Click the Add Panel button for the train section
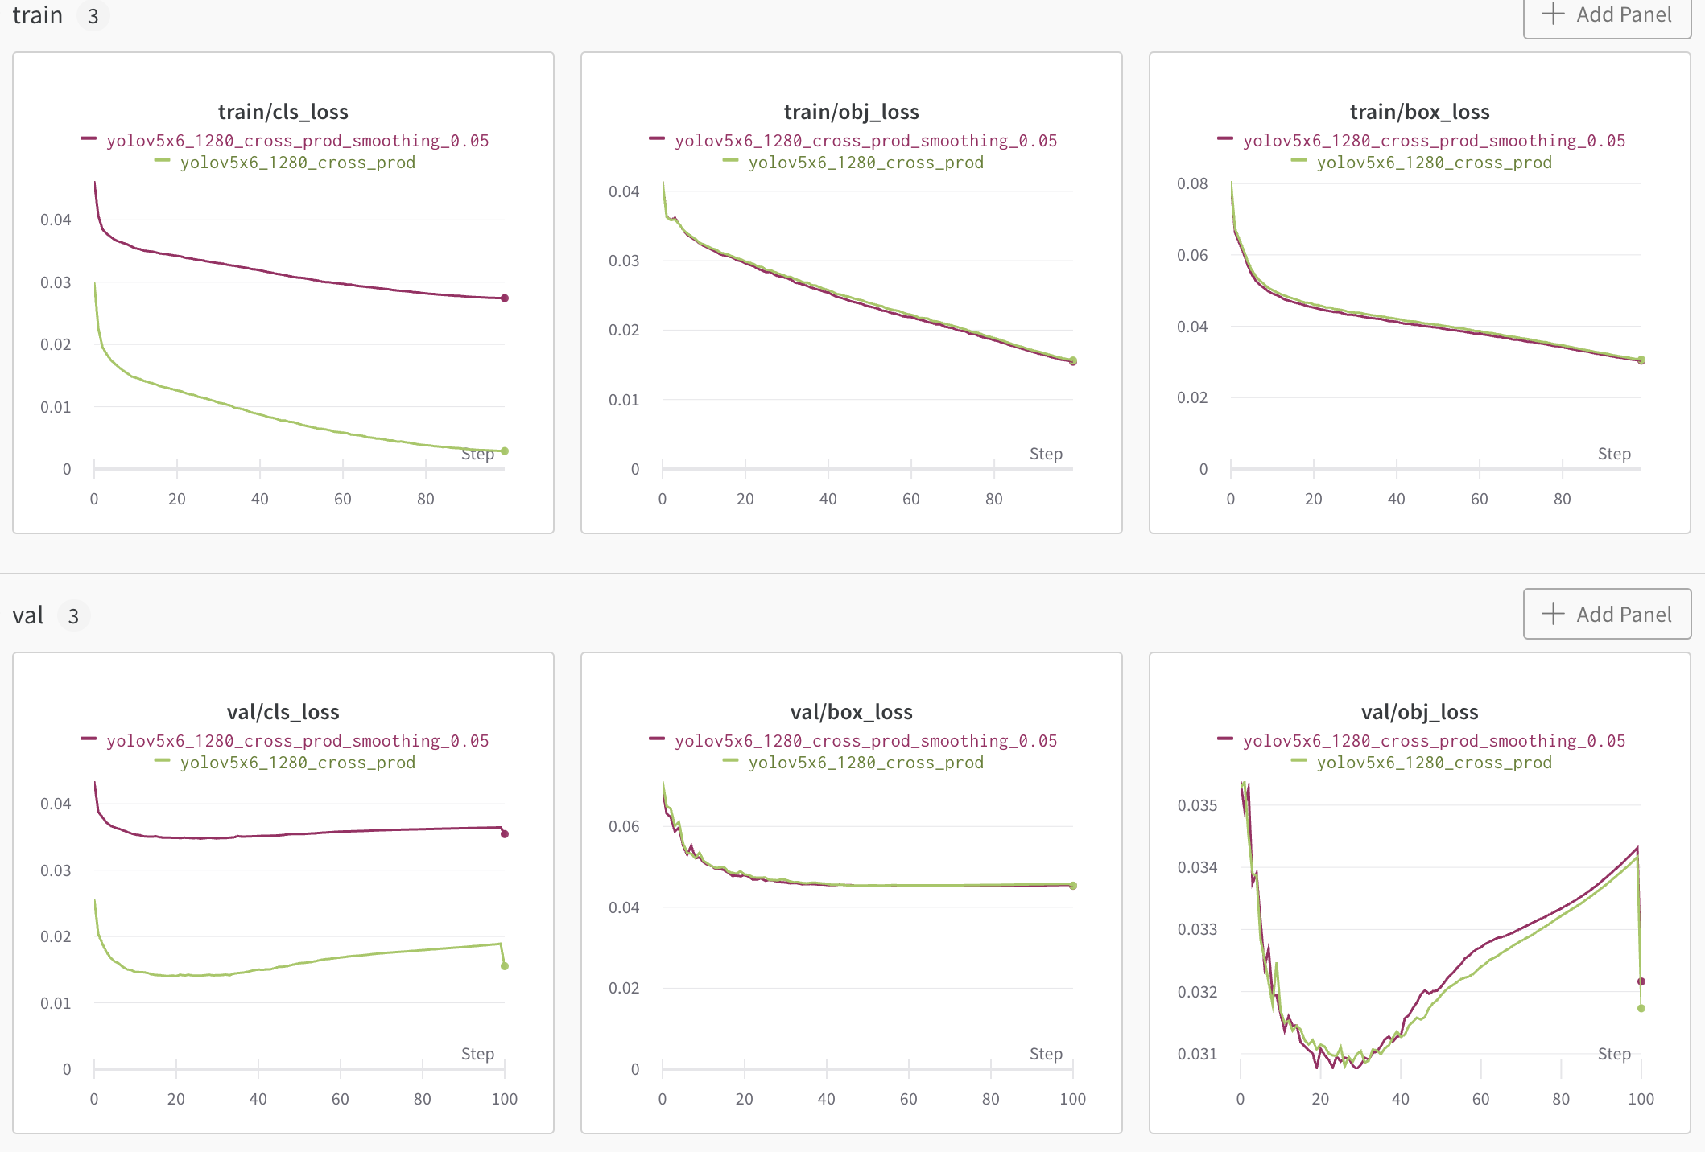 click(1607, 14)
